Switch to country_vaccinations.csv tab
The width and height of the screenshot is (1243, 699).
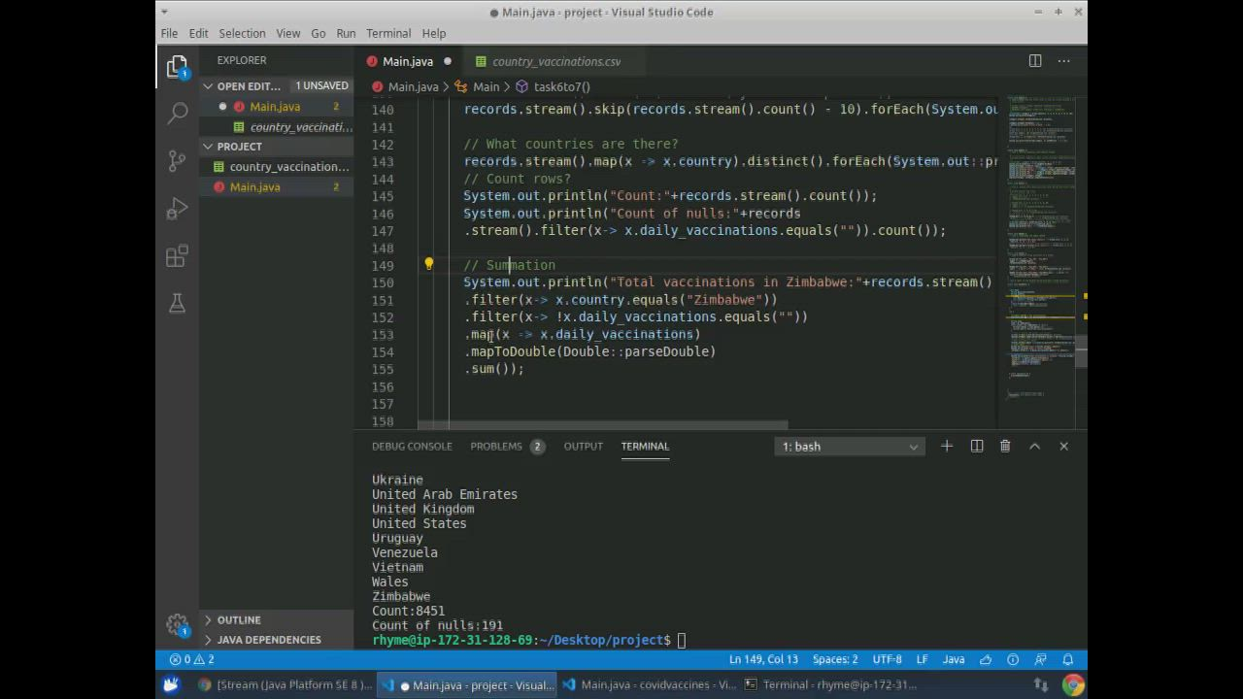tap(555, 61)
